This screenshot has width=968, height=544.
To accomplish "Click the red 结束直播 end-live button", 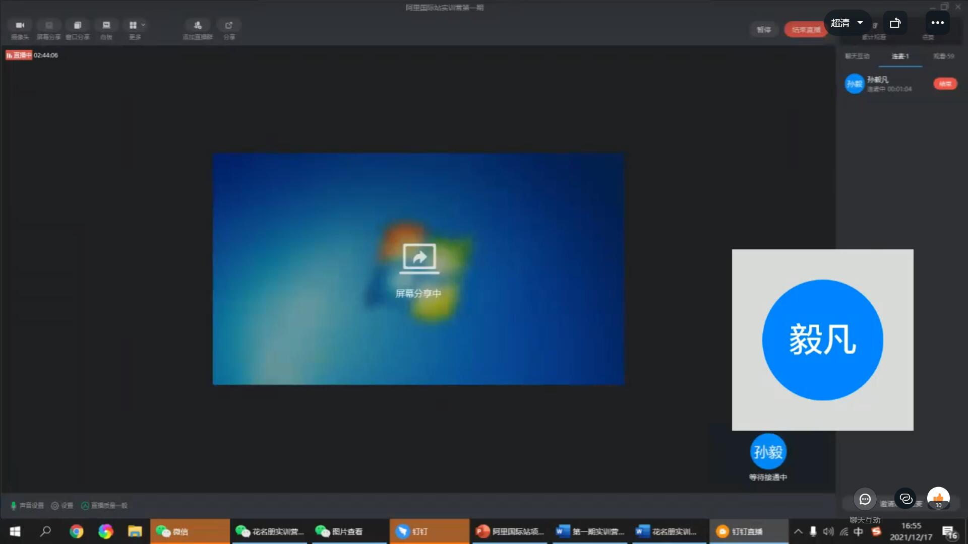I will point(806,30).
